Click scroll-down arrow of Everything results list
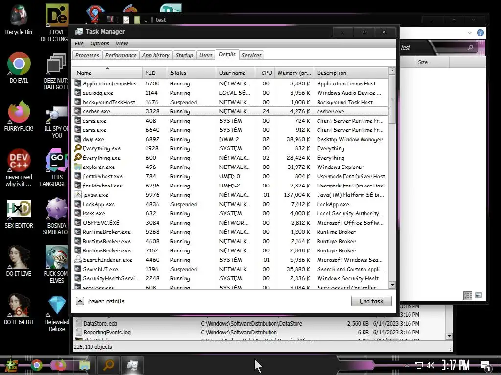 449,336
